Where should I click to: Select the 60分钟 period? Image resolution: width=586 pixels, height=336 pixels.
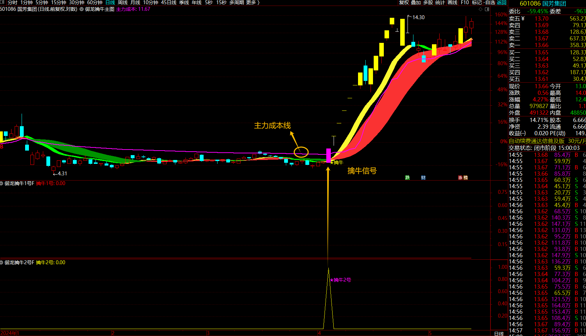[95, 2]
